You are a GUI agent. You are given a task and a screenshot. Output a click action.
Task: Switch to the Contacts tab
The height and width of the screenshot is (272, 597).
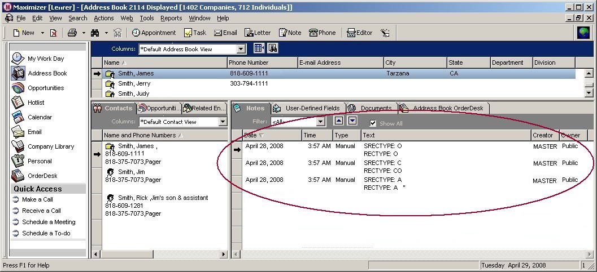114,108
